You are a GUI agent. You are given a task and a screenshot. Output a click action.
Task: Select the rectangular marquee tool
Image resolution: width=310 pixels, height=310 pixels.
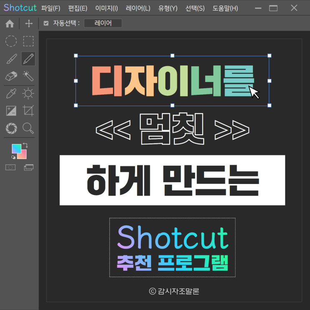[28, 41]
